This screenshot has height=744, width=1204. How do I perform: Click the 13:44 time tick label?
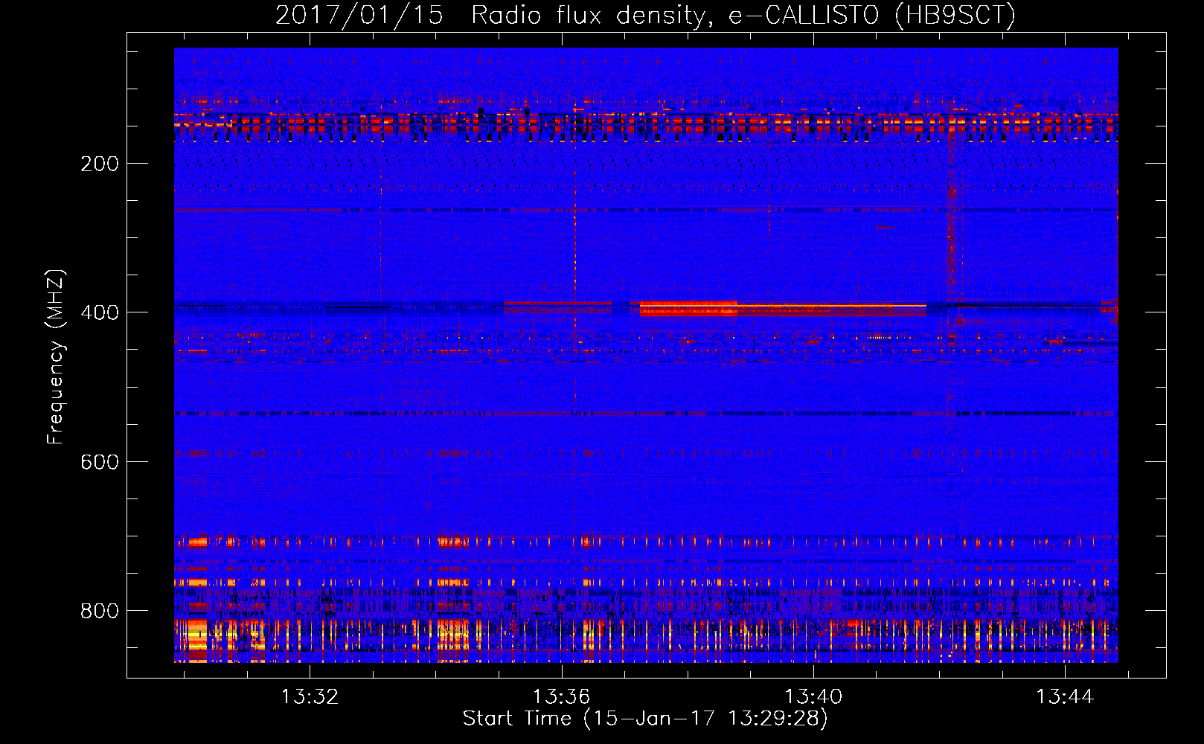click(1065, 696)
